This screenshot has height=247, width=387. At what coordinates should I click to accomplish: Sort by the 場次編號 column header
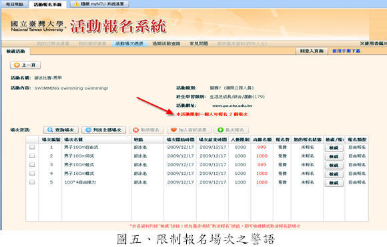51,140
